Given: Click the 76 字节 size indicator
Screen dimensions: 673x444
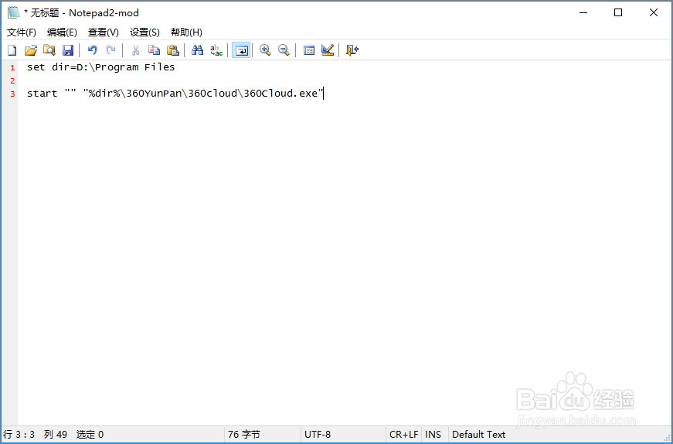Looking at the screenshot, I should 244,435.
